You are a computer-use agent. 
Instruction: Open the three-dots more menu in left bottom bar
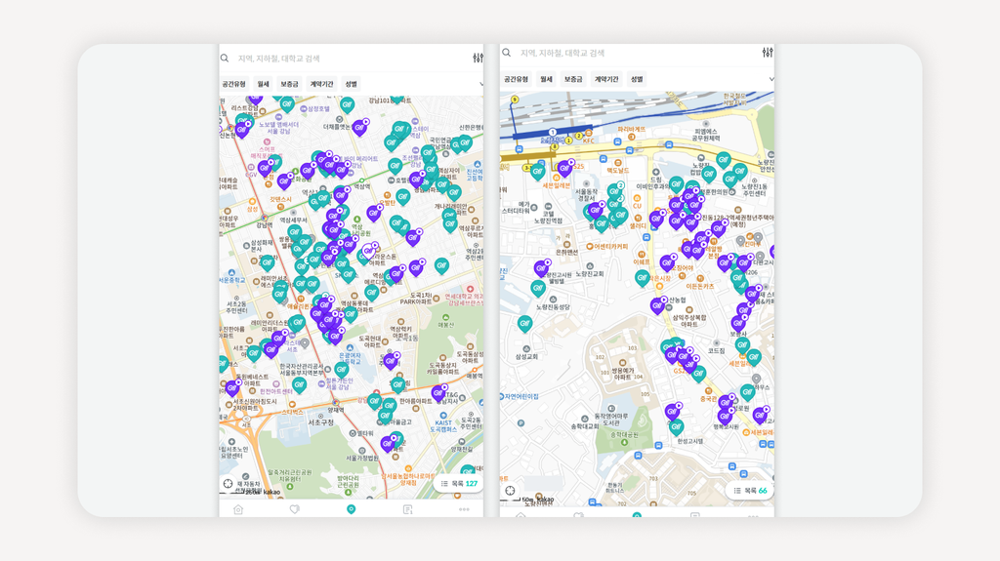pos(464,509)
